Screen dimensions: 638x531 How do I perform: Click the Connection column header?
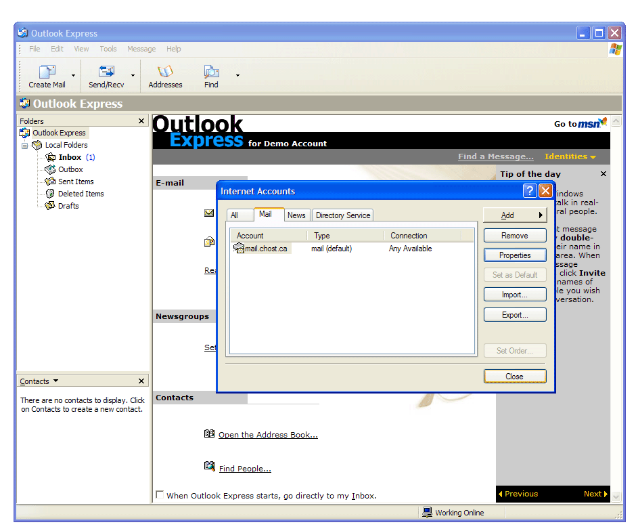(423, 236)
